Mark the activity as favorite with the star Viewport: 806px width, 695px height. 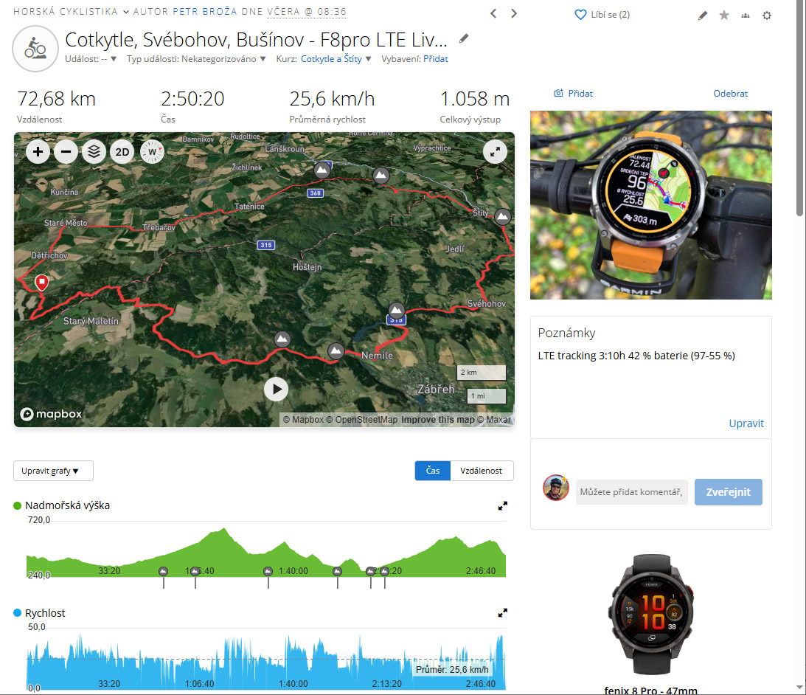pos(723,15)
